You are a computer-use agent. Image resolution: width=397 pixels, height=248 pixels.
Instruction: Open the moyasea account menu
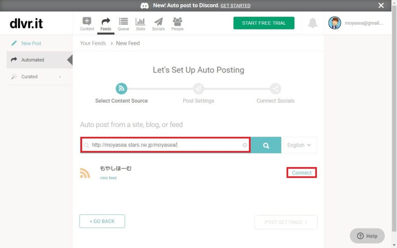pyautogui.click(x=356, y=23)
